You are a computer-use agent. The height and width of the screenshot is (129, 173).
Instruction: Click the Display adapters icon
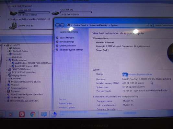(10, 60)
